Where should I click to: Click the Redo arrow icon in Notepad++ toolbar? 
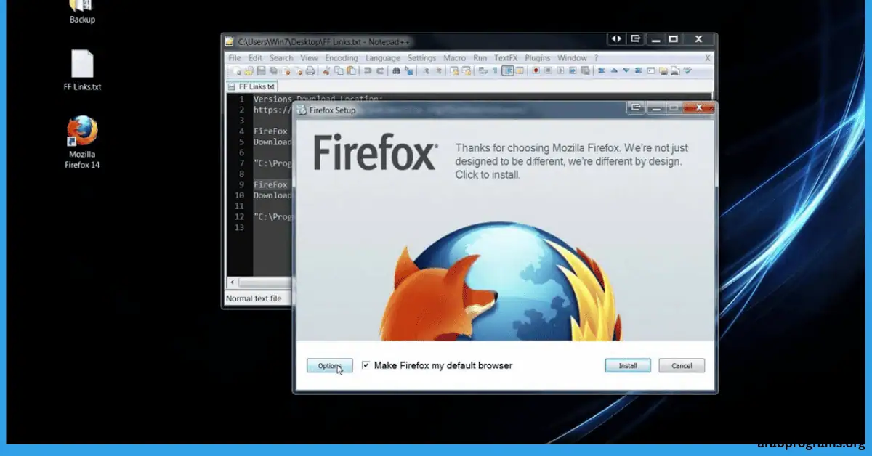[379, 70]
